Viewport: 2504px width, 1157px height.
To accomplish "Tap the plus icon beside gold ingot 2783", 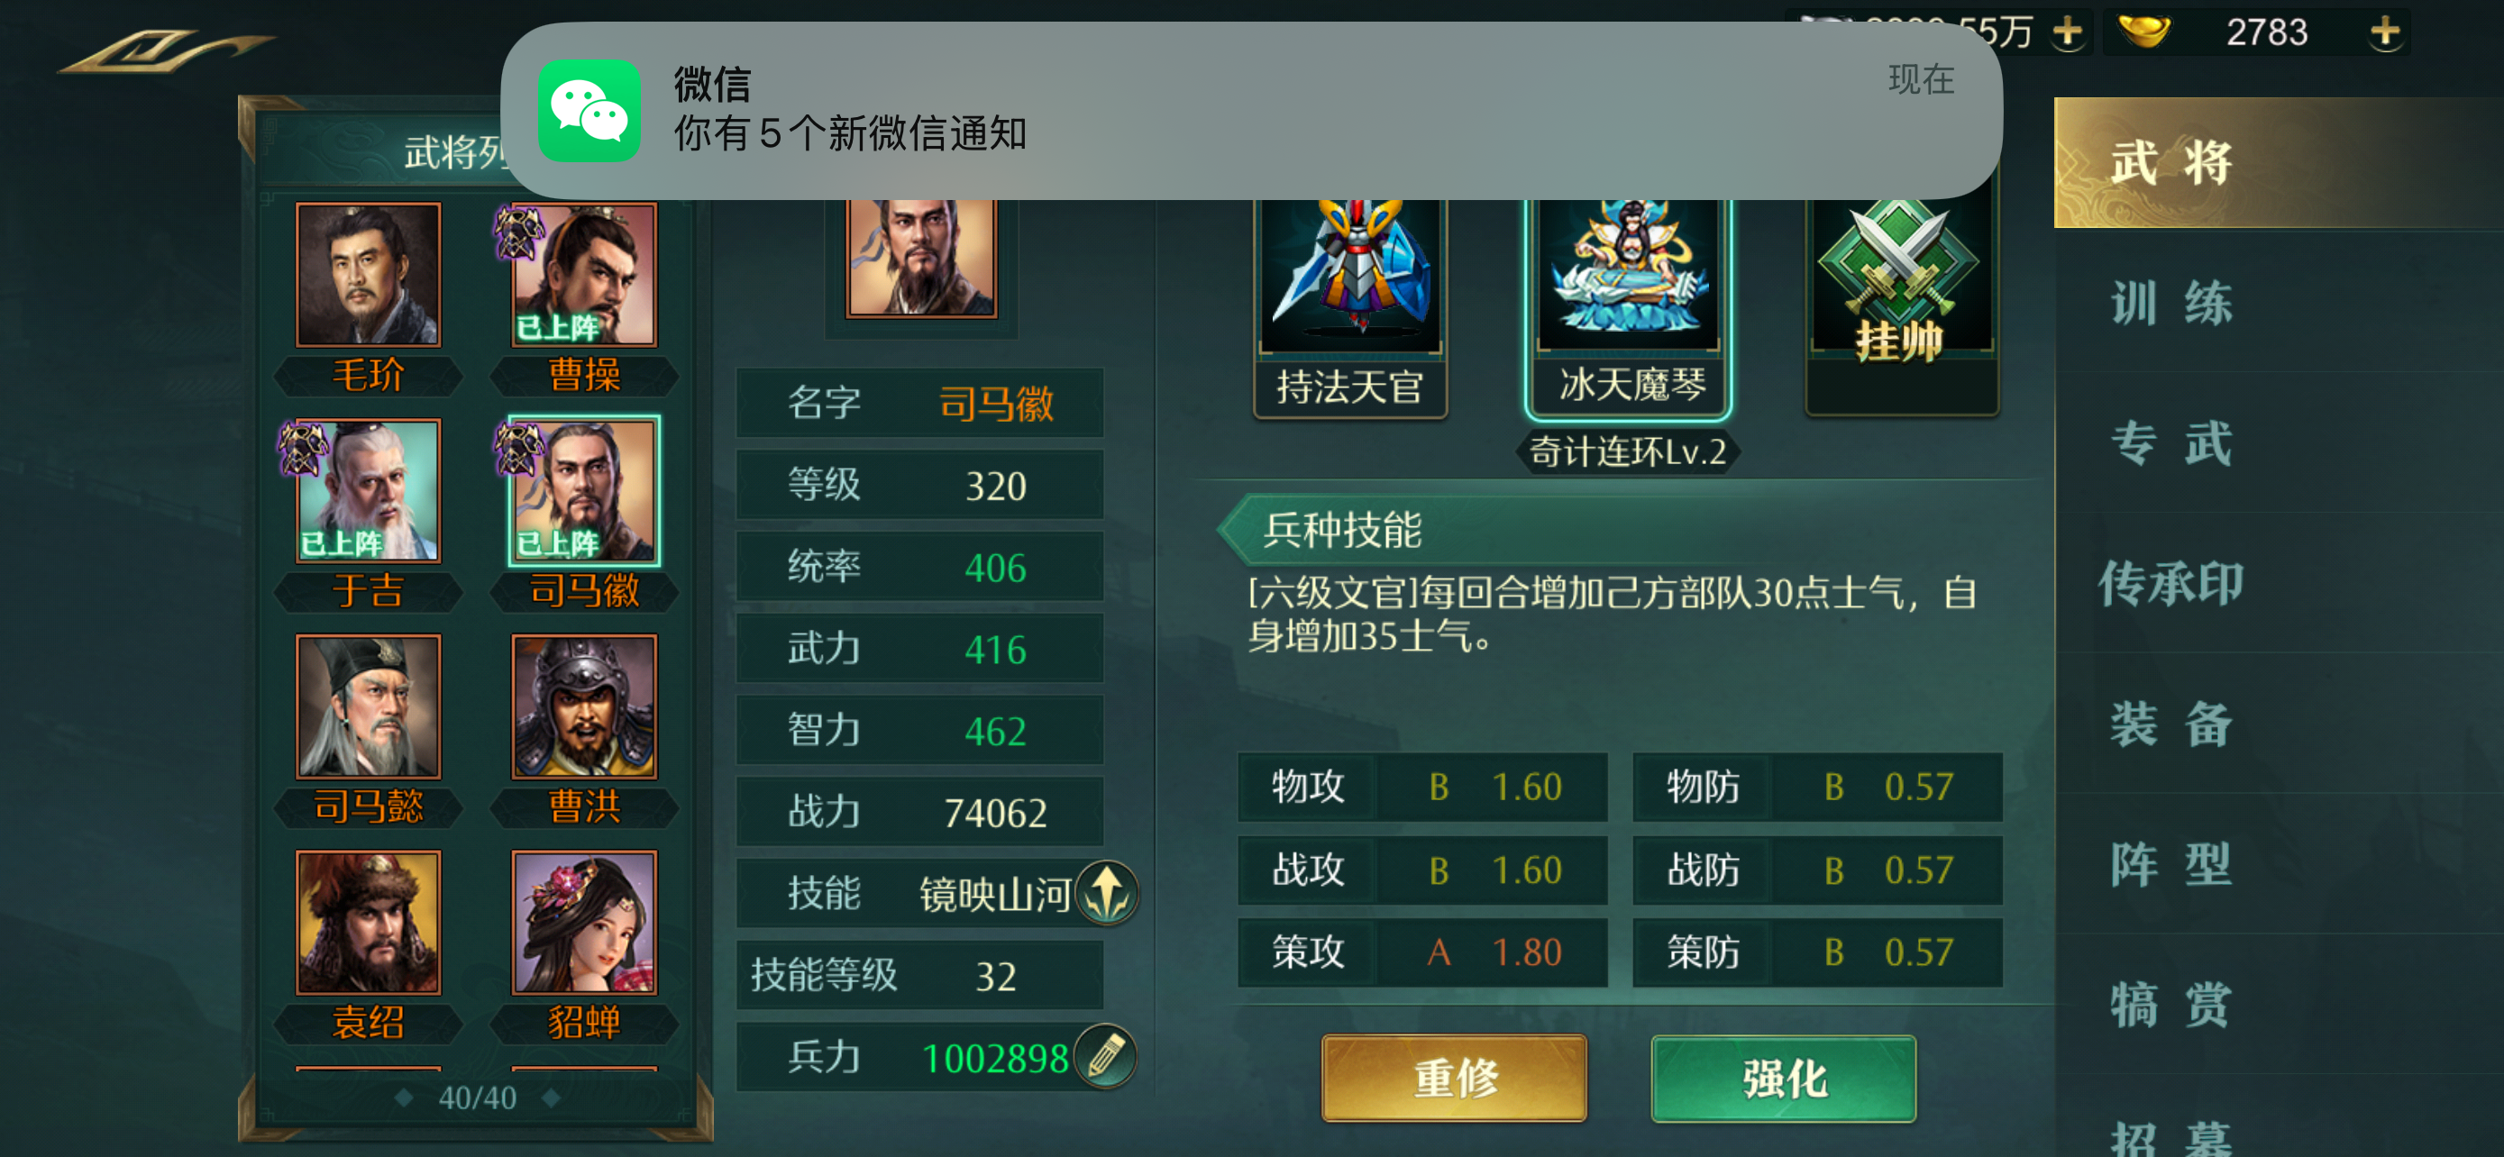I will pos(2384,32).
